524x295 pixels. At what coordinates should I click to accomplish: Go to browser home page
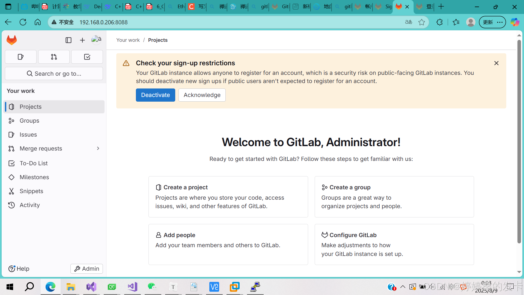38,22
